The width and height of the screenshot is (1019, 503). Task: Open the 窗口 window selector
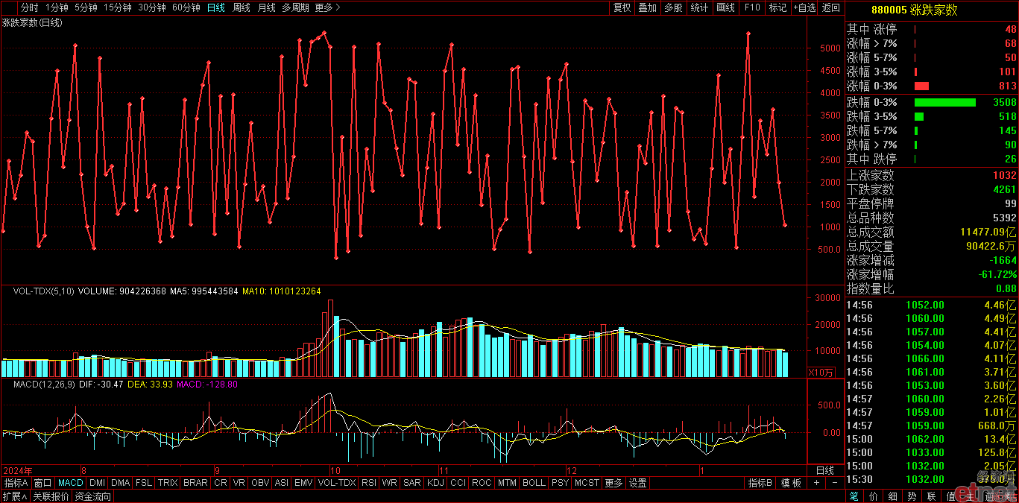[x=43, y=483]
